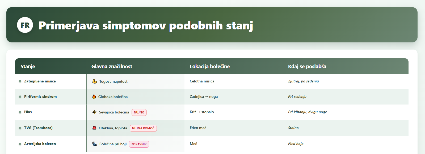This screenshot has height=154, width=425.
Task: Click the Togost, napetost text
Action: 113,82
